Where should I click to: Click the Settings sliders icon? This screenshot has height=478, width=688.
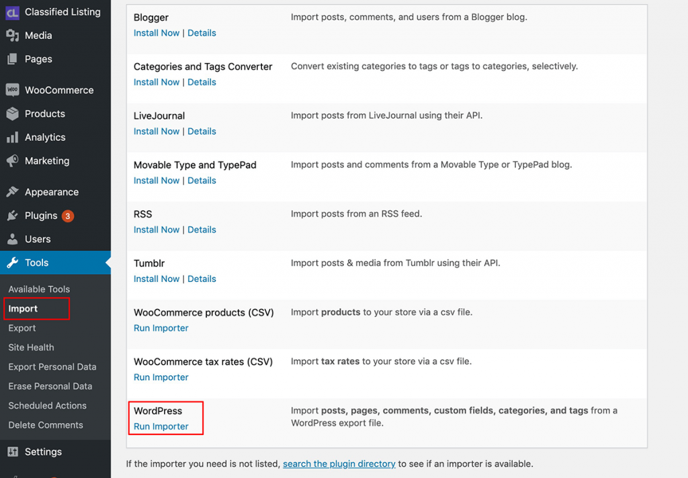coord(12,452)
